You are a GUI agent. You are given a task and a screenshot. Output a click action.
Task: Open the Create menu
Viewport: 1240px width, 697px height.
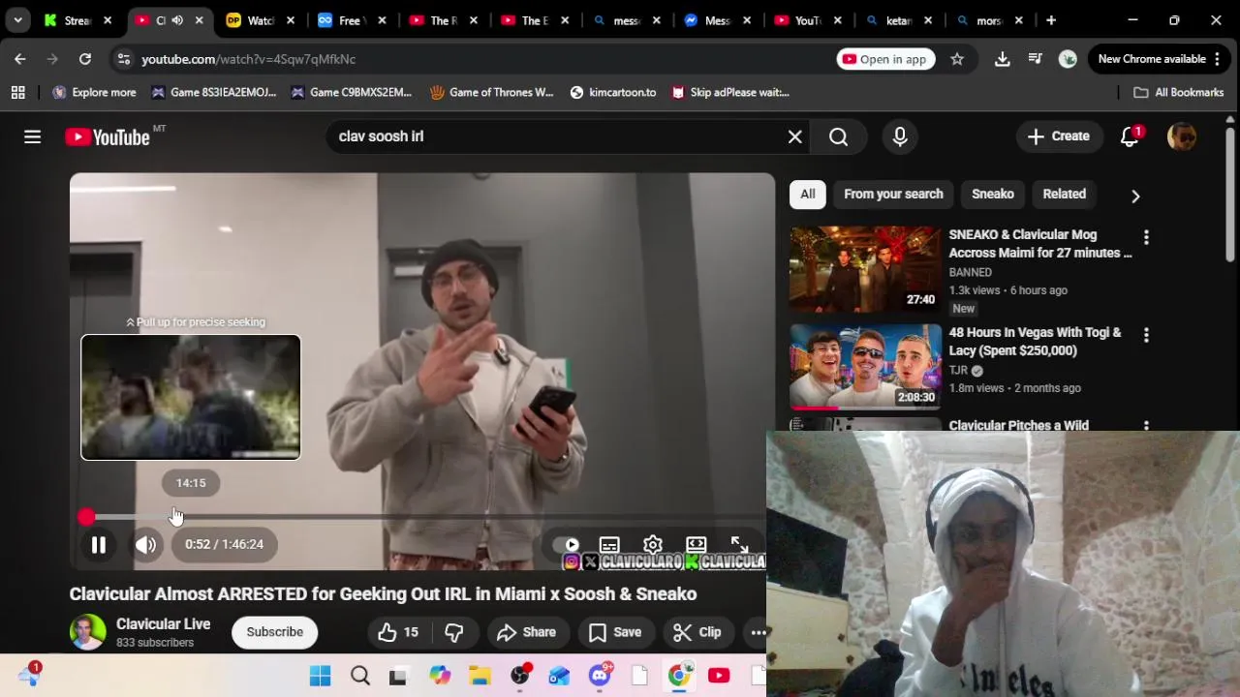pyautogui.click(x=1059, y=136)
